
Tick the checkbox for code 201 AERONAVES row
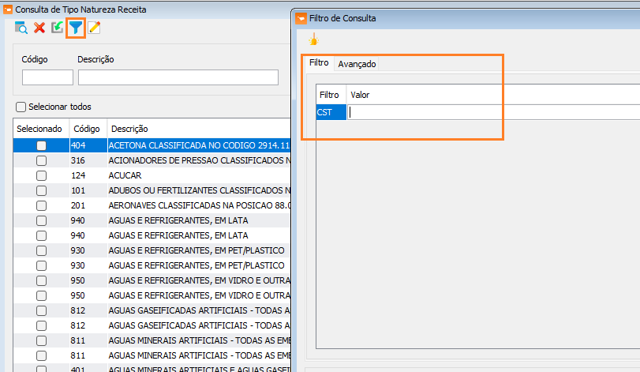[x=41, y=205]
